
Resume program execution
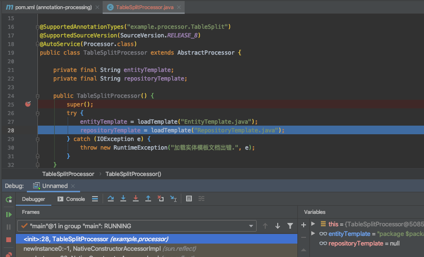tap(9, 215)
